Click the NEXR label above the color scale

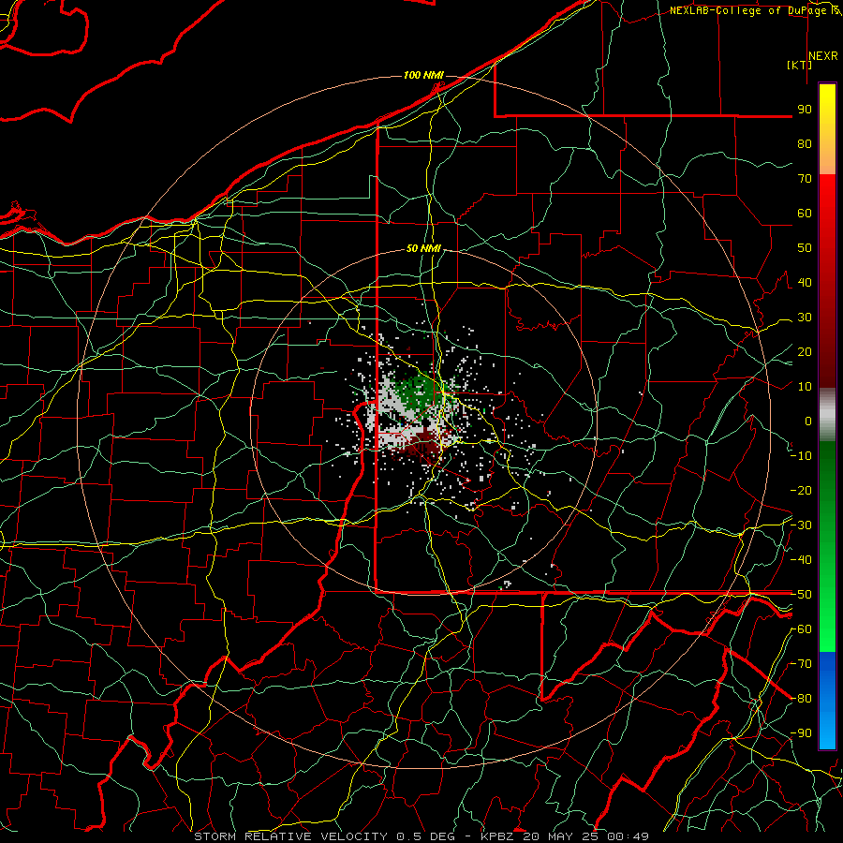pos(823,56)
